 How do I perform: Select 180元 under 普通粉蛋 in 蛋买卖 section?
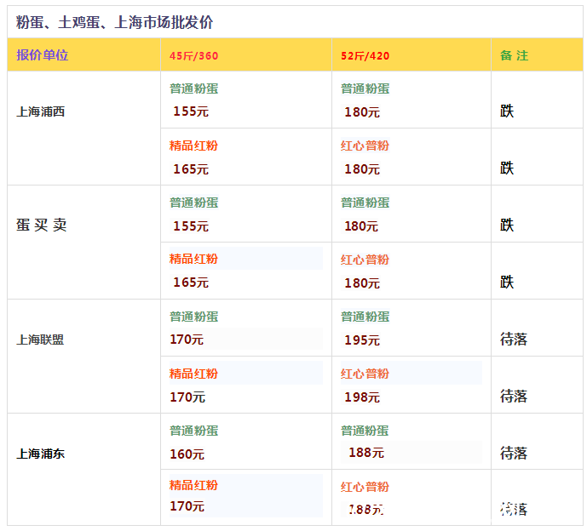coord(361,226)
